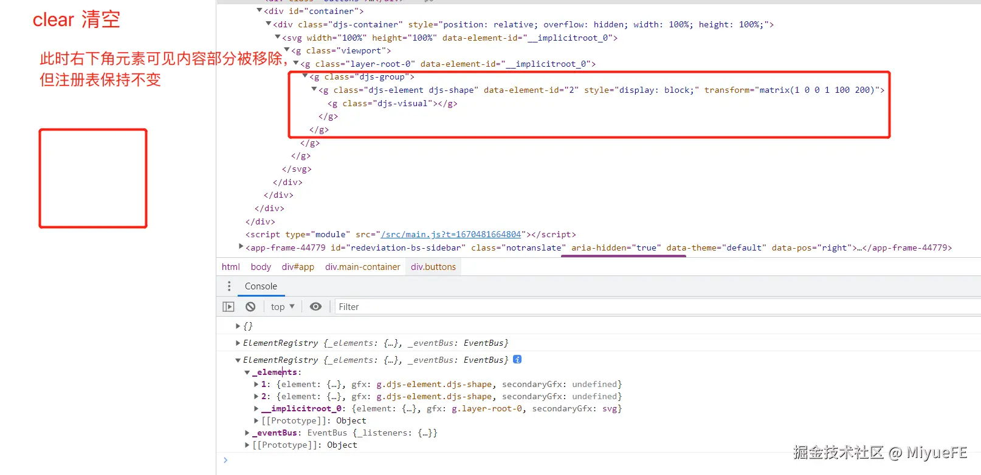Expand [[Prototype]] under _elements
The image size is (981, 475).
(x=256, y=420)
